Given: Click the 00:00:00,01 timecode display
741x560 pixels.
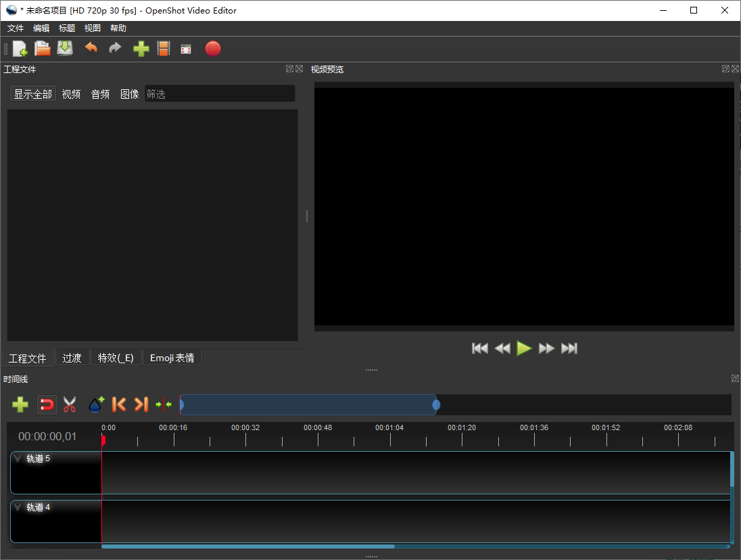Looking at the screenshot, I should click(47, 436).
